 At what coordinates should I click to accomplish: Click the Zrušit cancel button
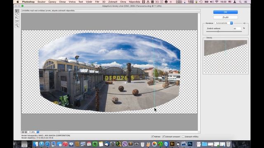click(x=226, y=17)
